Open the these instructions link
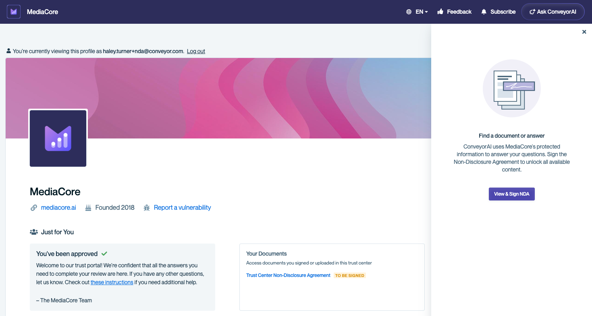Screen dimensions: 592x316 [112, 282]
